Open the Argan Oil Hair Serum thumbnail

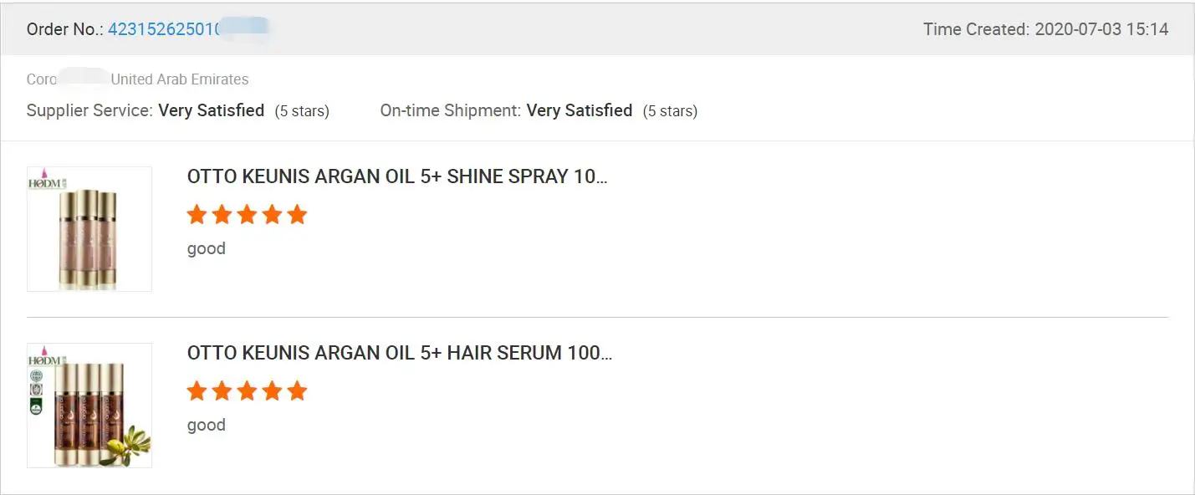coord(89,406)
